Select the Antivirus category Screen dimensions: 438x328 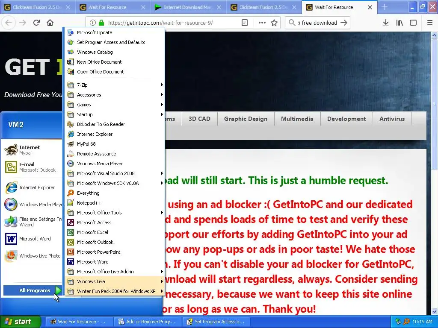coord(392,119)
